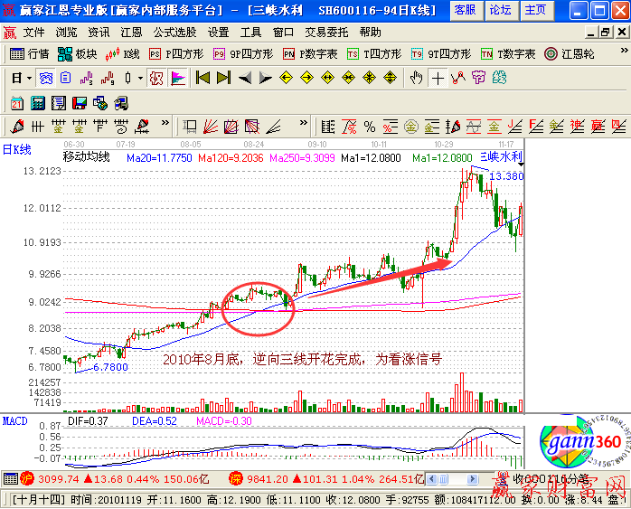Viewport: 631px width, 509px height.
Task: Toggle the colored flag indicator button
Action: [x=178, y=78]
